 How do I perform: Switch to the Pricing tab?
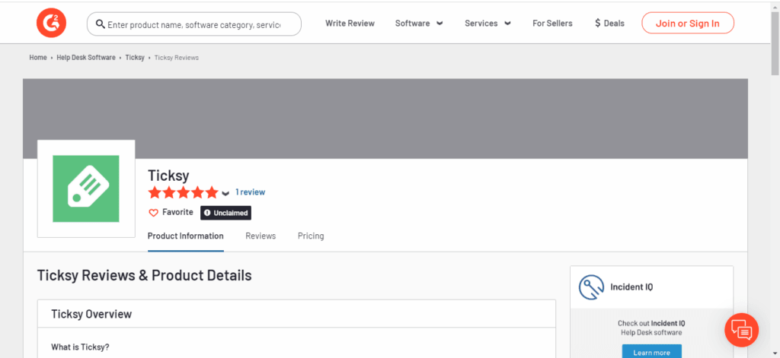pos(311,236)
